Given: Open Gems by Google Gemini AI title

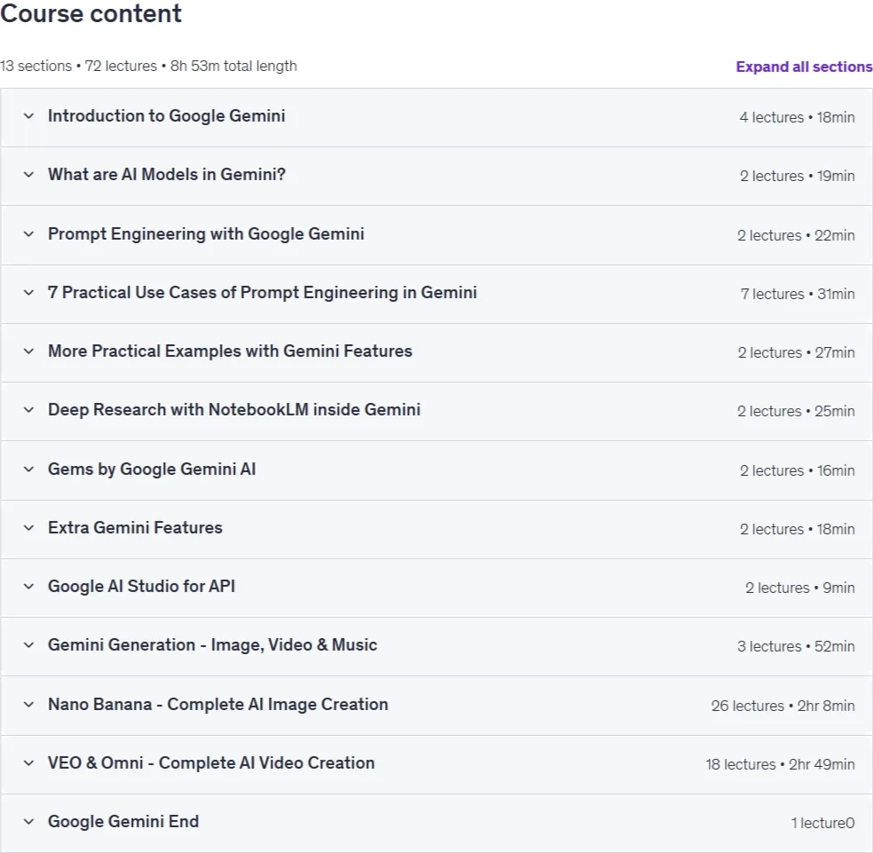Looking at the screenshot, I should pyautogui.click(x=152, y=470).
